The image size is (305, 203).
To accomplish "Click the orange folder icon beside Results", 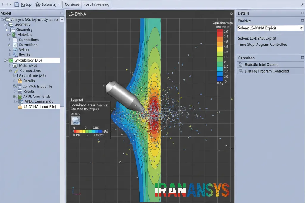I will (20, 81).
